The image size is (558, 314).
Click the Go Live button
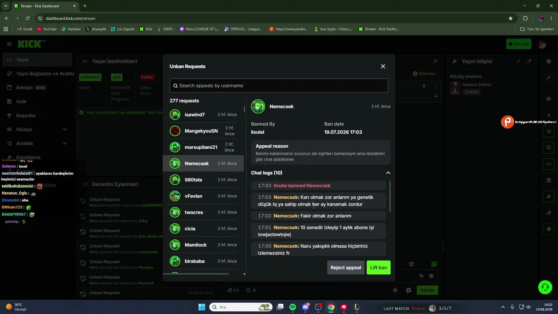pyautogui.click(x=519, y=44)
